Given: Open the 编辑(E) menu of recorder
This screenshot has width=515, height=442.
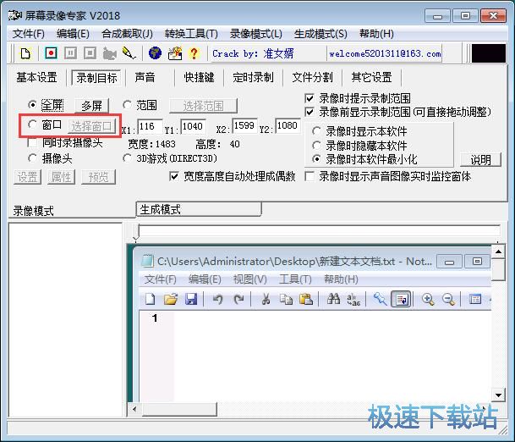Looking at the screenshot, I should 73,34.
